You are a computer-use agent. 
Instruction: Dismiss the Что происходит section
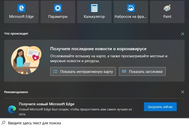182,34
